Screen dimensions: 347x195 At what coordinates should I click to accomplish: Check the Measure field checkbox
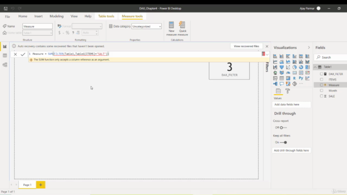click(x=322, y=85)
